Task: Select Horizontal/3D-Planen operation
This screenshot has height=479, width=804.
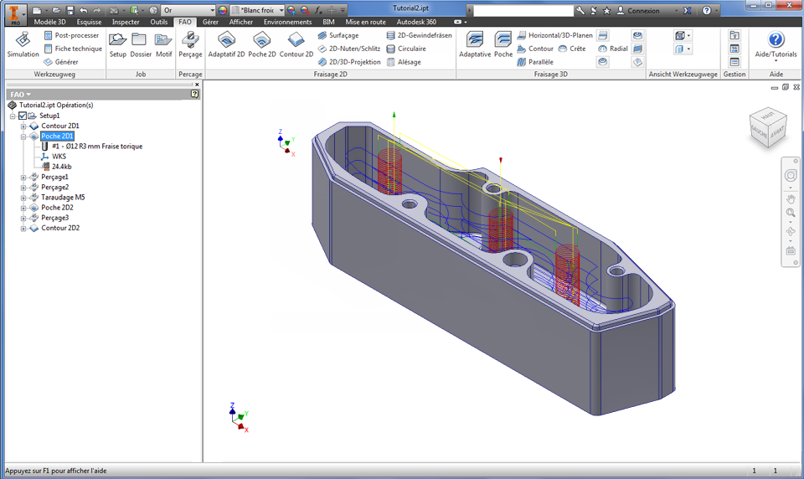Action: click(x=554, y=35)
